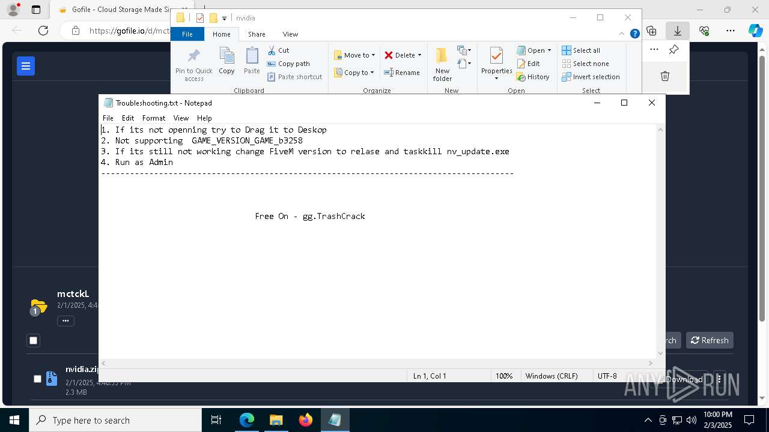
Task: Expand the Delete dropdown arrow
Action: 419,55
